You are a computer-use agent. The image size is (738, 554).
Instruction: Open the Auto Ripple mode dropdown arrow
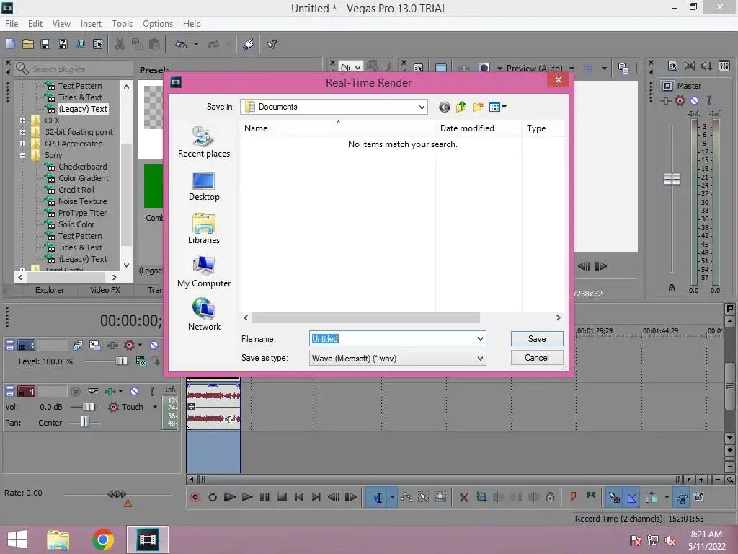coord(667,497)
